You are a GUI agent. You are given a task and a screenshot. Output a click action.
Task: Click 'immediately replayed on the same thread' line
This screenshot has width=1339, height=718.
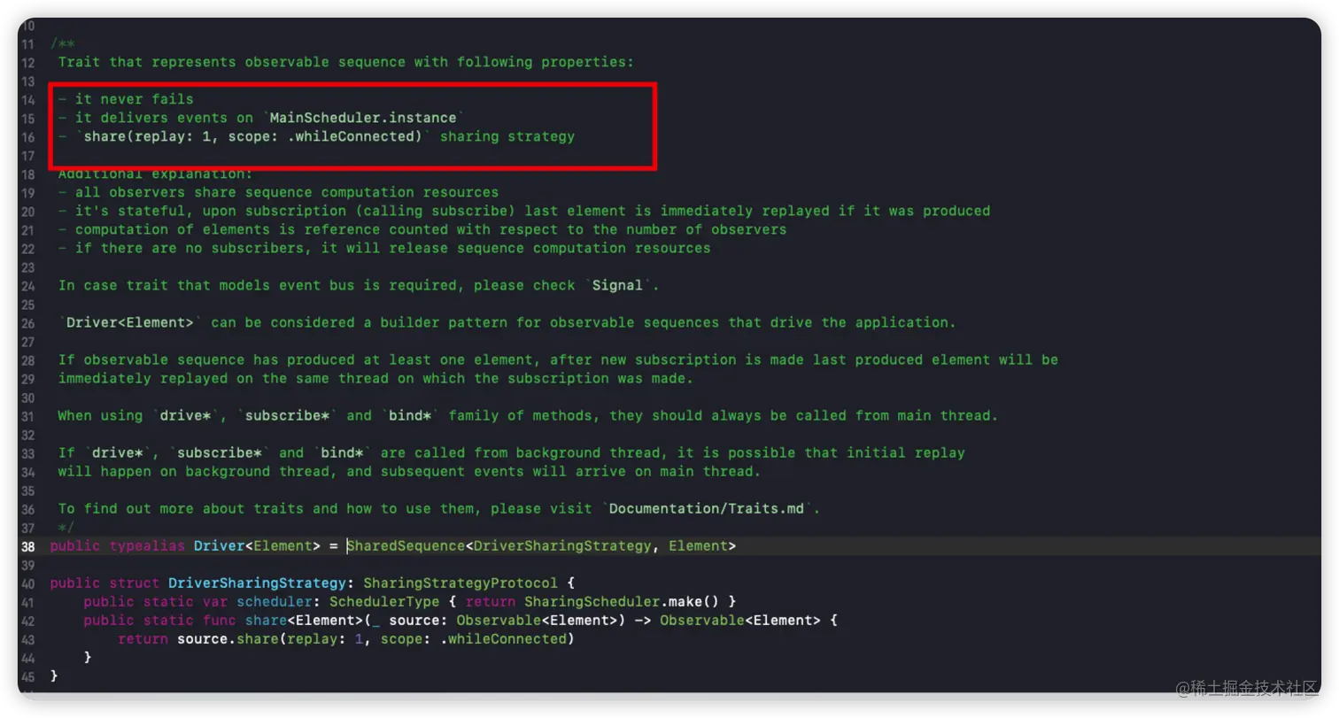[x=375, y=378]
